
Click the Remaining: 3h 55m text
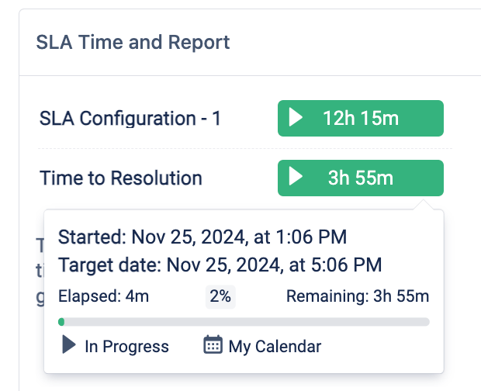tap(358, 296)
